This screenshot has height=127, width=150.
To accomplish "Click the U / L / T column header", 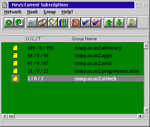I will [x=47, y=39].
